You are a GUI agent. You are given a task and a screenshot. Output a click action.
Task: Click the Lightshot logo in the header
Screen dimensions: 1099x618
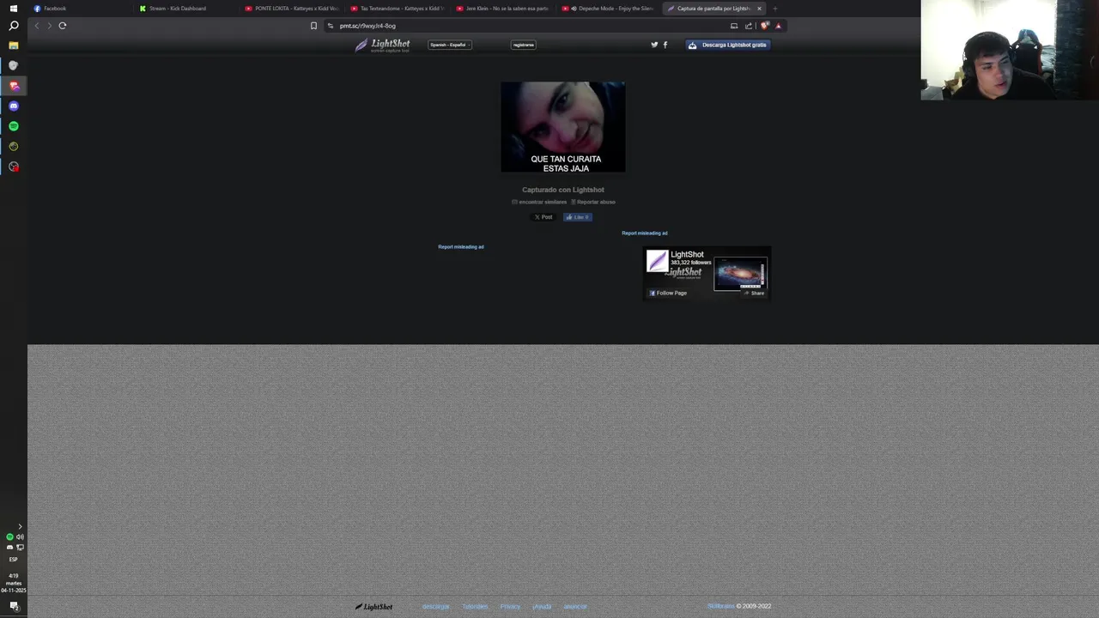(x=383, y=45)
